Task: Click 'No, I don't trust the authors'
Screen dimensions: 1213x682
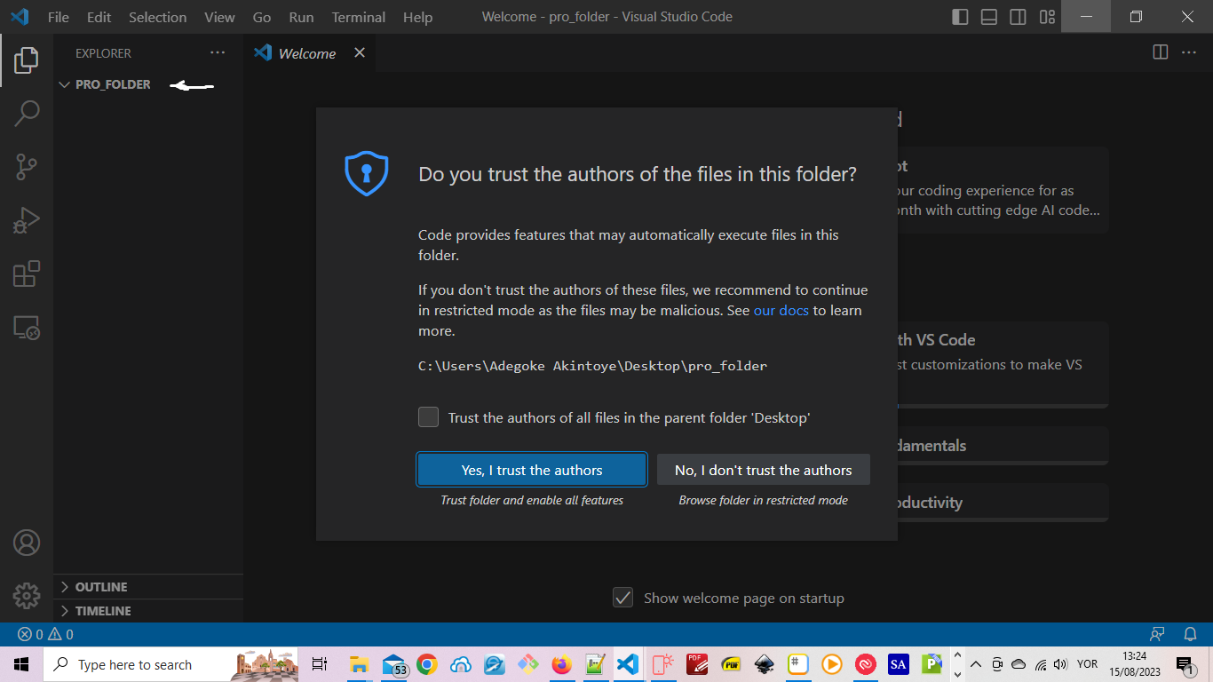Action: point(763,470)
